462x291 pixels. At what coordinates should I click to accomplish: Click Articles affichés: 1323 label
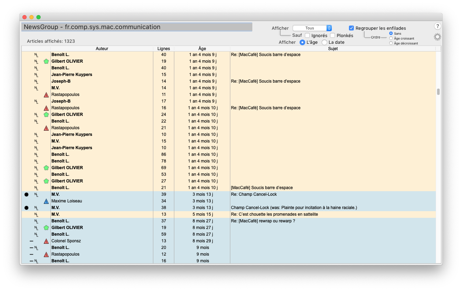click(51, 41)
